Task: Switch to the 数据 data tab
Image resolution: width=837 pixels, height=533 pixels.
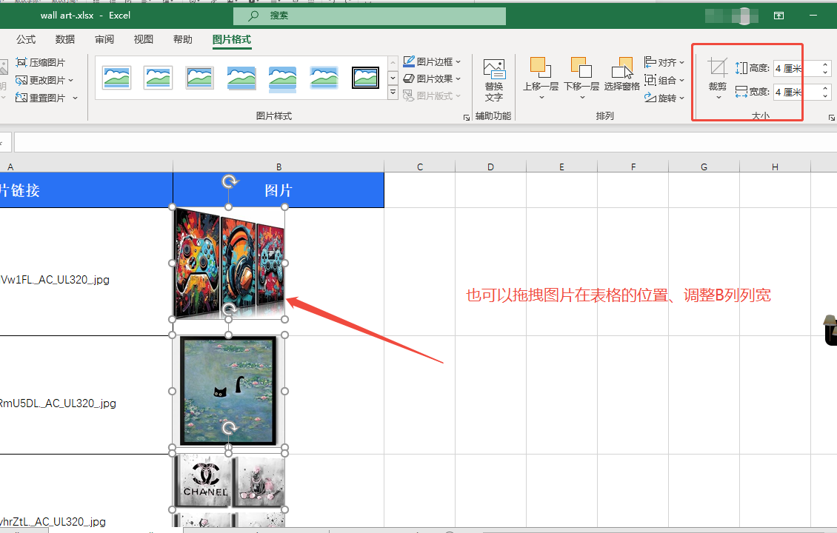Action: coord(65,39)
